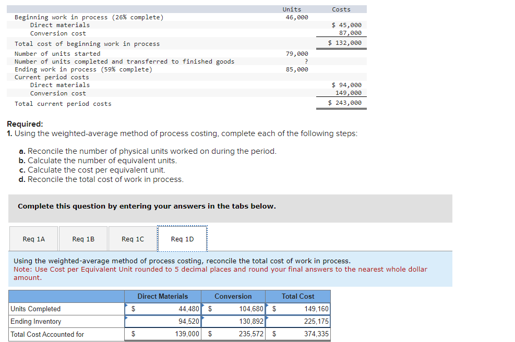Click the Conversion column header

pyautogui.click(x=233, y=296)
